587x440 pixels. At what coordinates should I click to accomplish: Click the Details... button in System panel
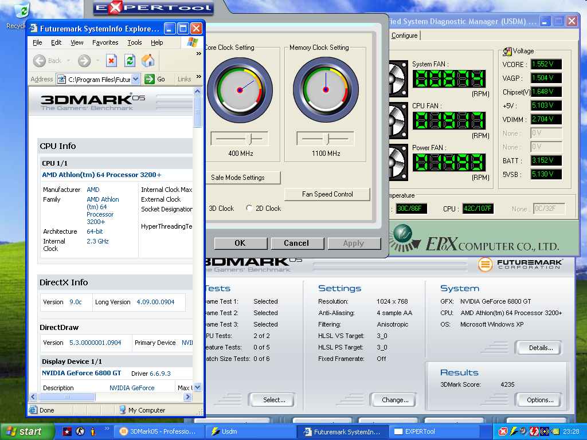541,348
